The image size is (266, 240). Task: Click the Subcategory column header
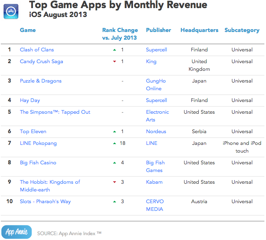click(x=242, y=30)
